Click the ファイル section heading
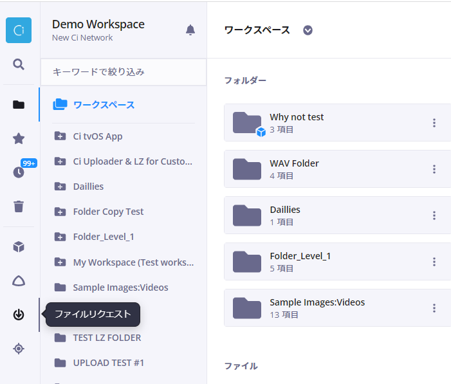The width and height of the screenshot is (451, 384). 241,366
